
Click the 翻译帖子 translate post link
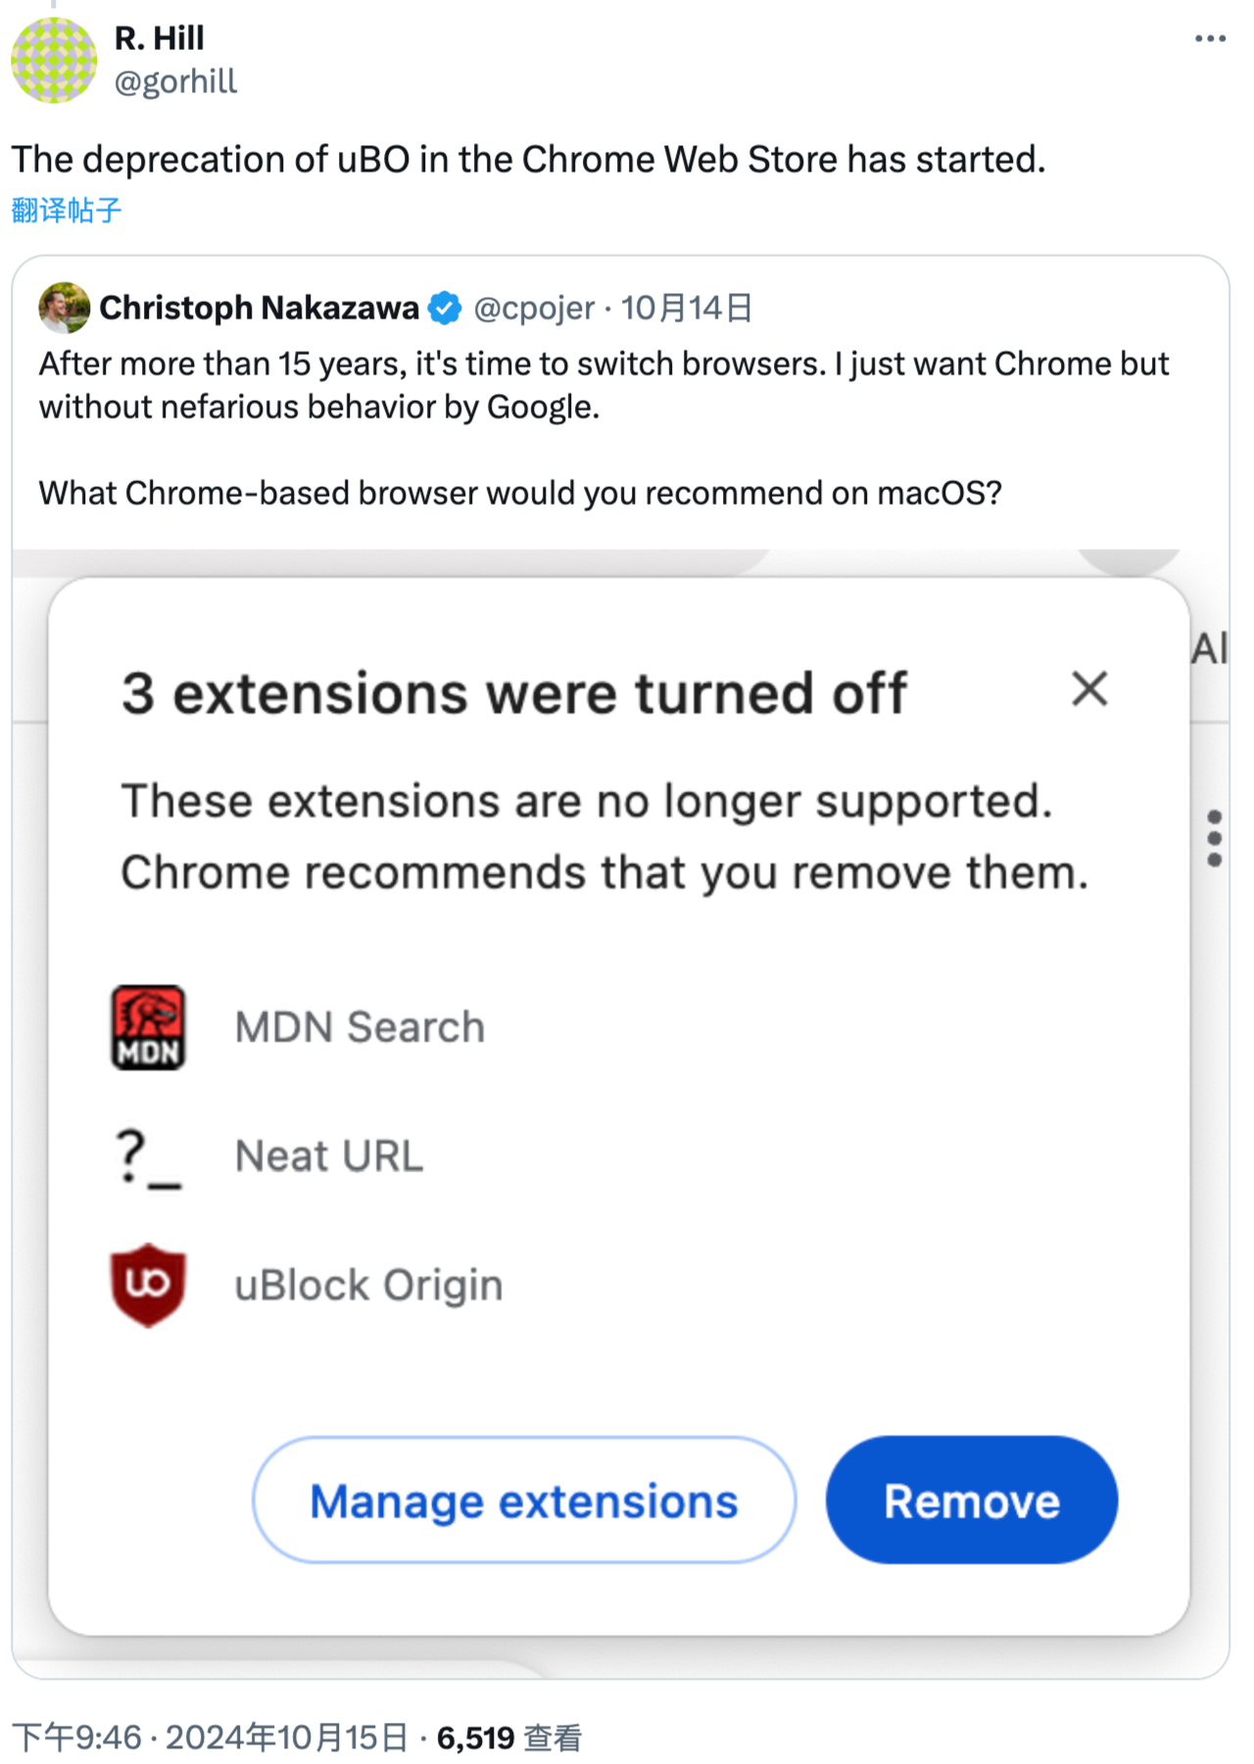point(67,210)
